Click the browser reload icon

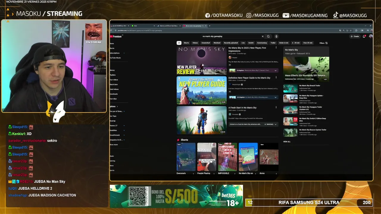tap(111, 30)
